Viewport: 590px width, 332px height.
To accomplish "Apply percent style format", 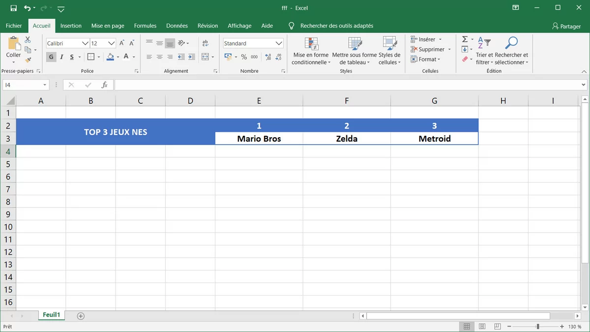I will tap(243, 57).
